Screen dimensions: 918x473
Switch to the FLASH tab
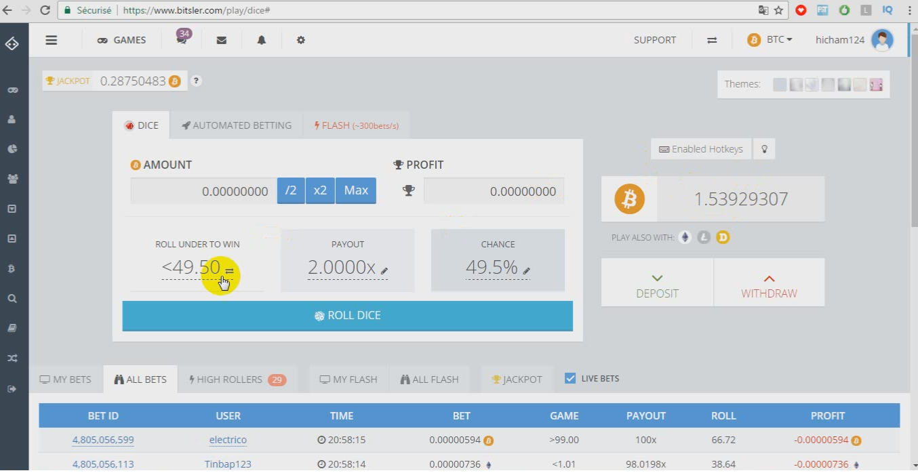[357, 125]
